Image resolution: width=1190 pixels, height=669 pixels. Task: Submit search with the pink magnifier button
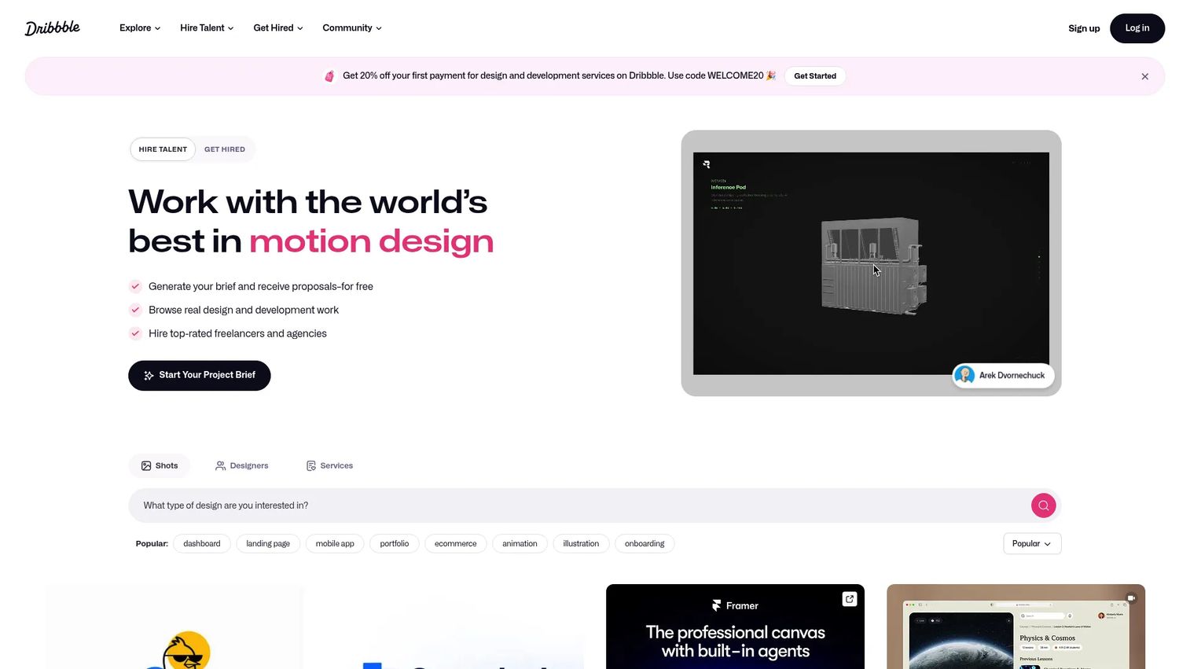pos(1043,505)
